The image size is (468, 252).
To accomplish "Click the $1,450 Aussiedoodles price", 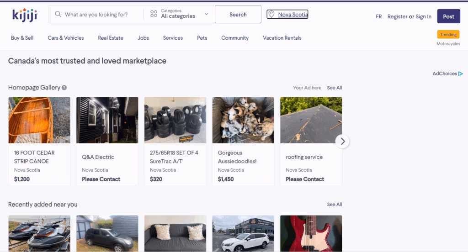I will [x=226, y=179].
